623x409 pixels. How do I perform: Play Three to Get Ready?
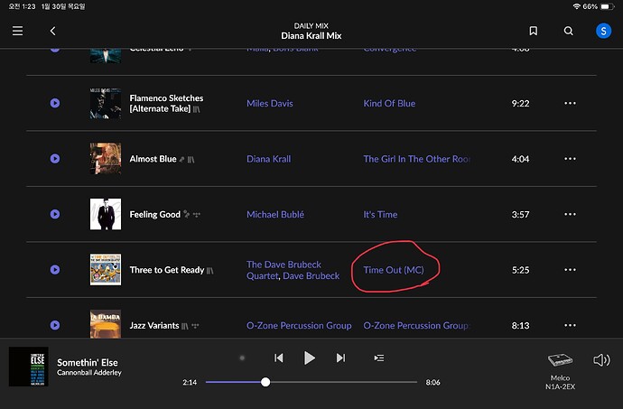(x=55, y=270)
